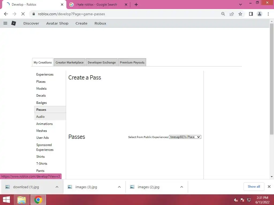The image size is (274, 205).
Task: Open the Public Experiences dropdown
Action: pyautogui.click(x=185, y=137)
